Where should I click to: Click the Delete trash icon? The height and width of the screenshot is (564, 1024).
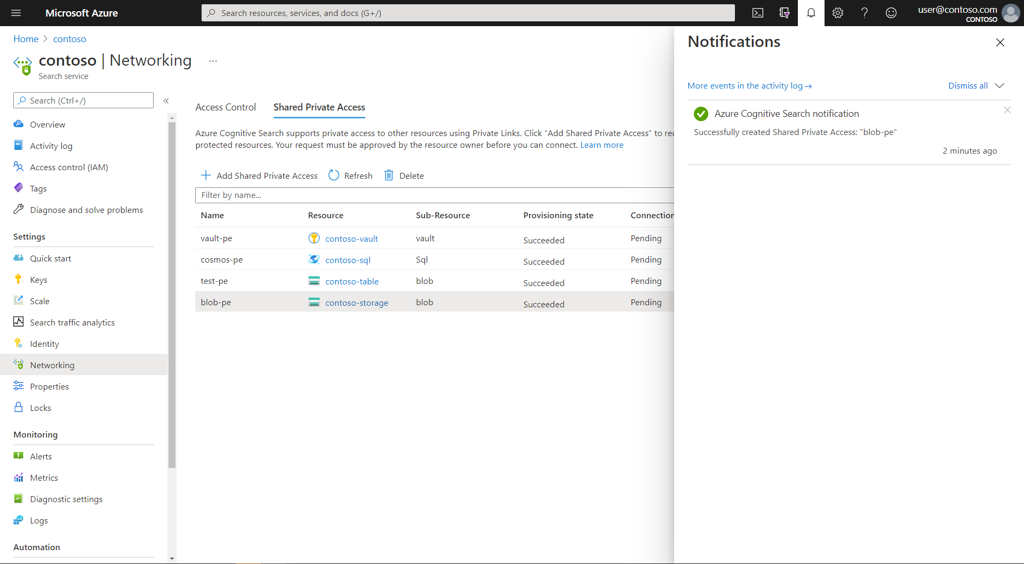coord(389,176)
